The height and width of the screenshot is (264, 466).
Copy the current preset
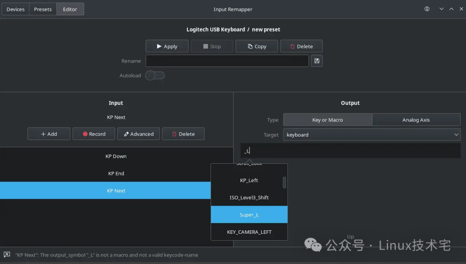click(257, 46)
